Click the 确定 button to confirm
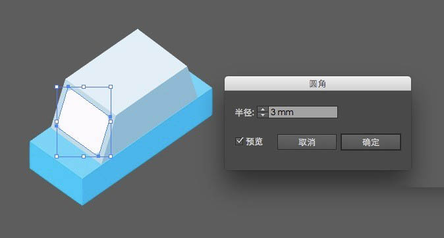This screenshot has width=444, height=238. click(371, 142)
